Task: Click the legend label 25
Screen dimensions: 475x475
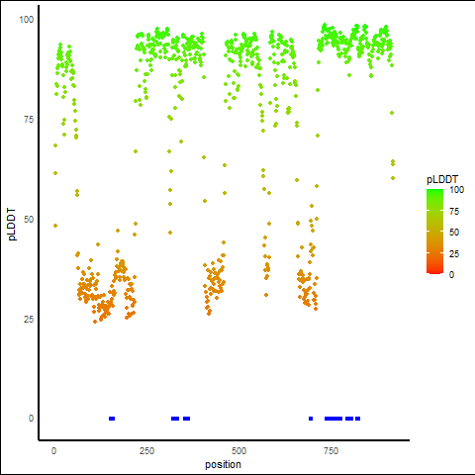Action: [x=454, y=254]
